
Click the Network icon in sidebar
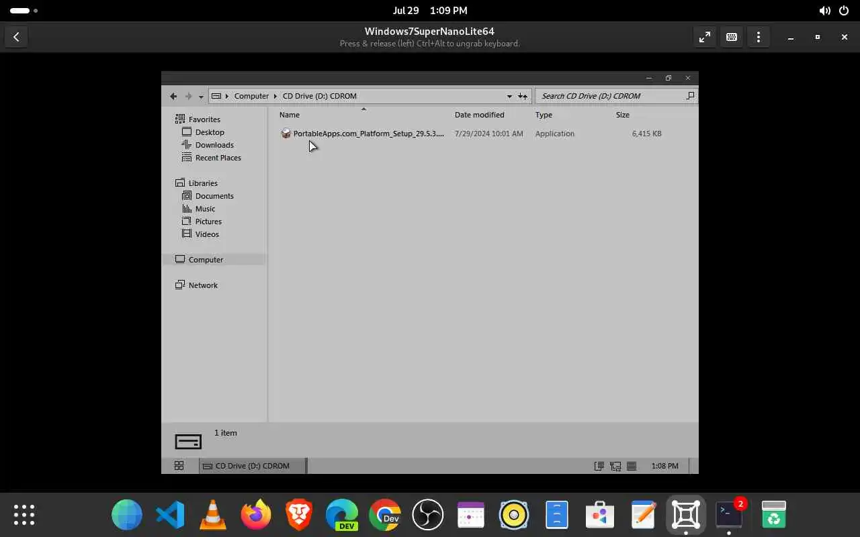click(179, 285)
